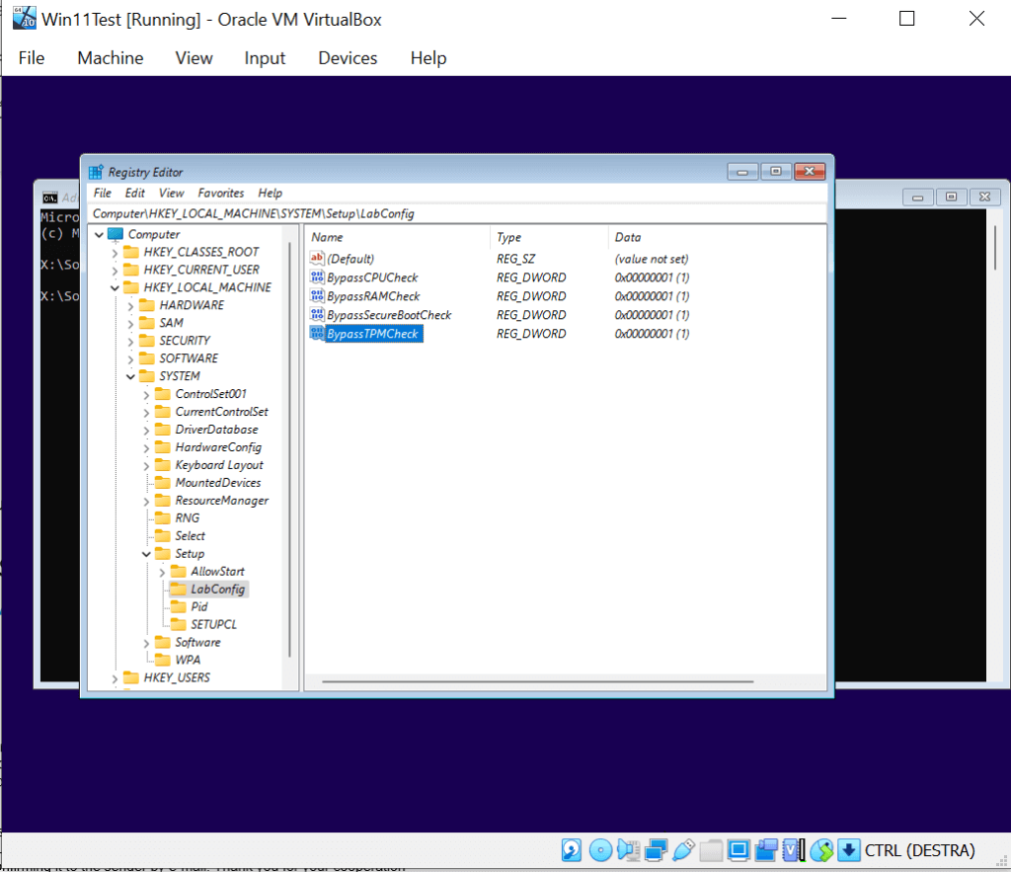The width and height of the screenshot is (1011, 872).
Task: Open the Input menu in VirtualBox
Action: (x=265, y=58)
